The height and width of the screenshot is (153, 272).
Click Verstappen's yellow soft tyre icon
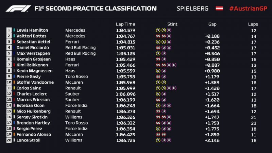(x=158, y=53)
